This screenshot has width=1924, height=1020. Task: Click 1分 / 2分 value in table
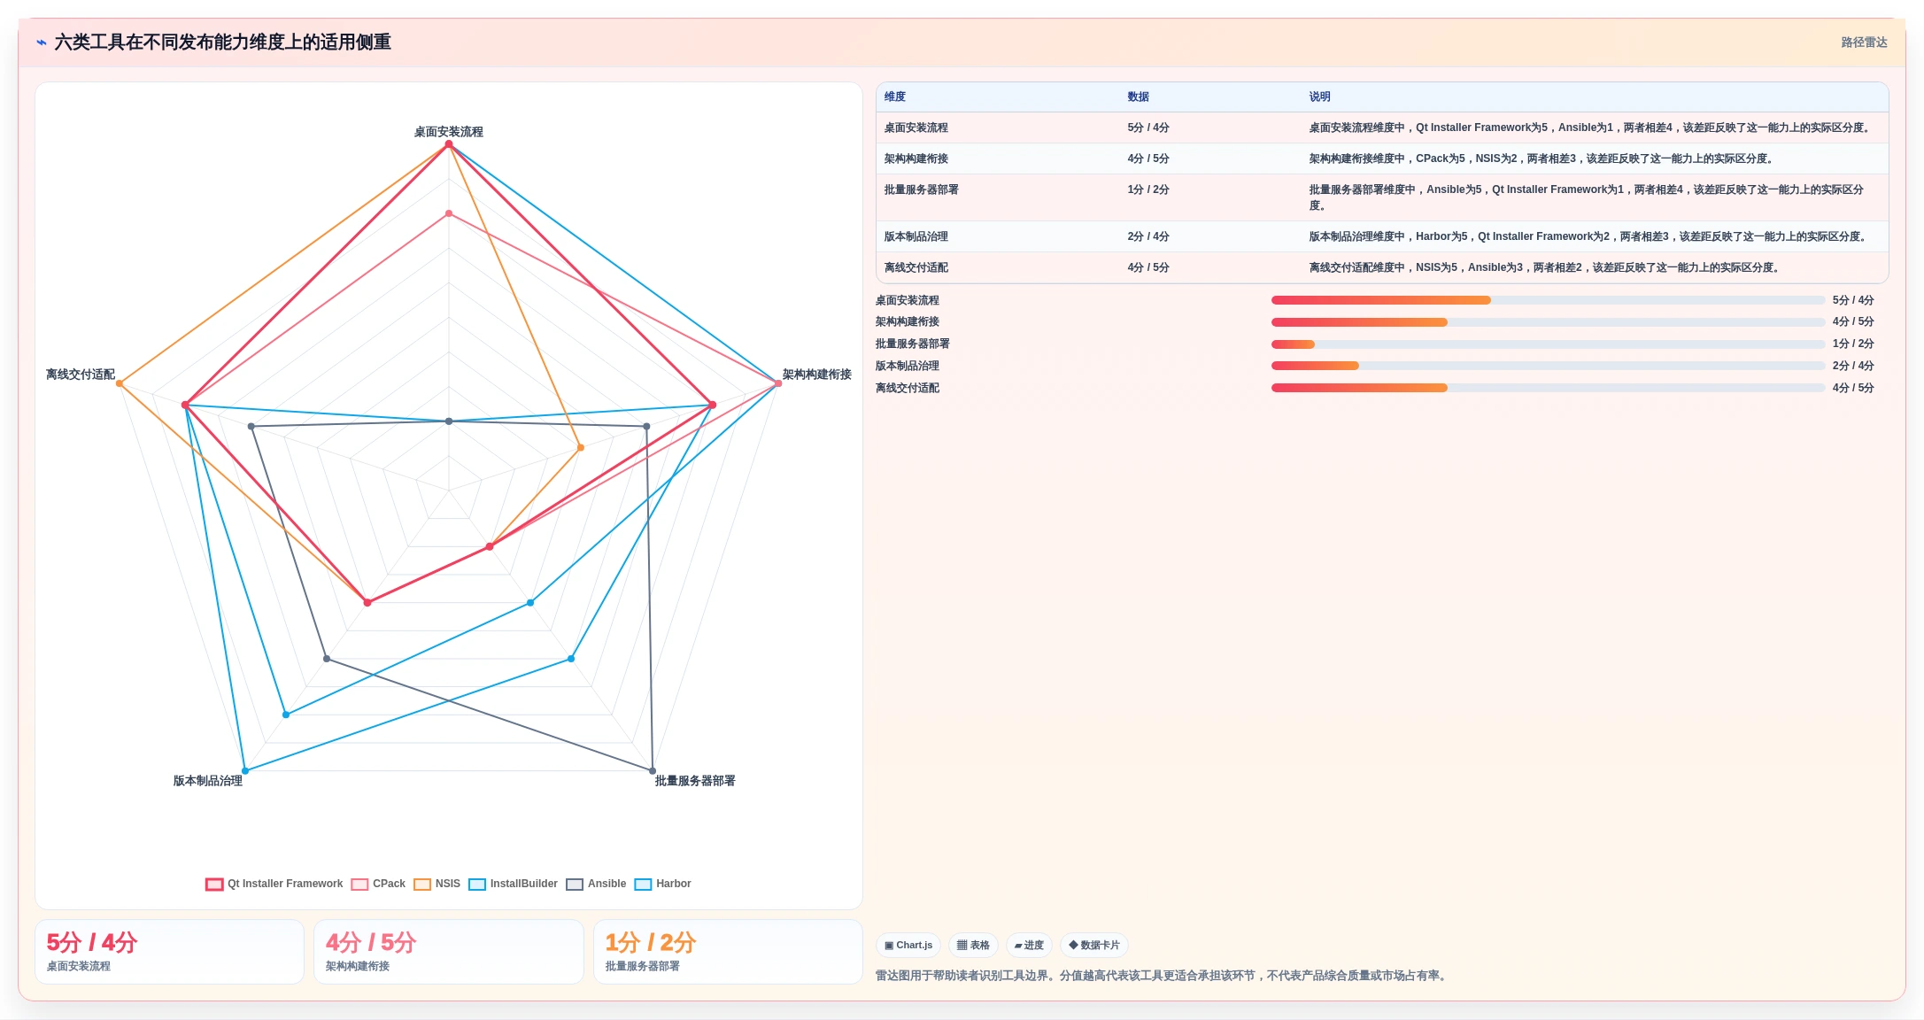[1148, 189]
